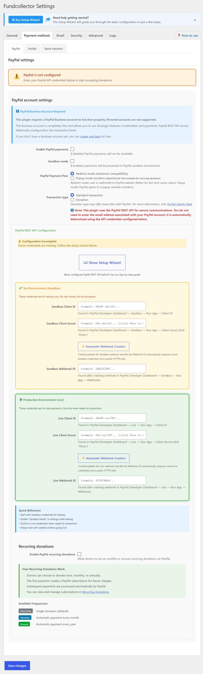The width and height of the screenshot is (203, 674).
Task: Click the REST API note info icon
Action: click(72, 210)
